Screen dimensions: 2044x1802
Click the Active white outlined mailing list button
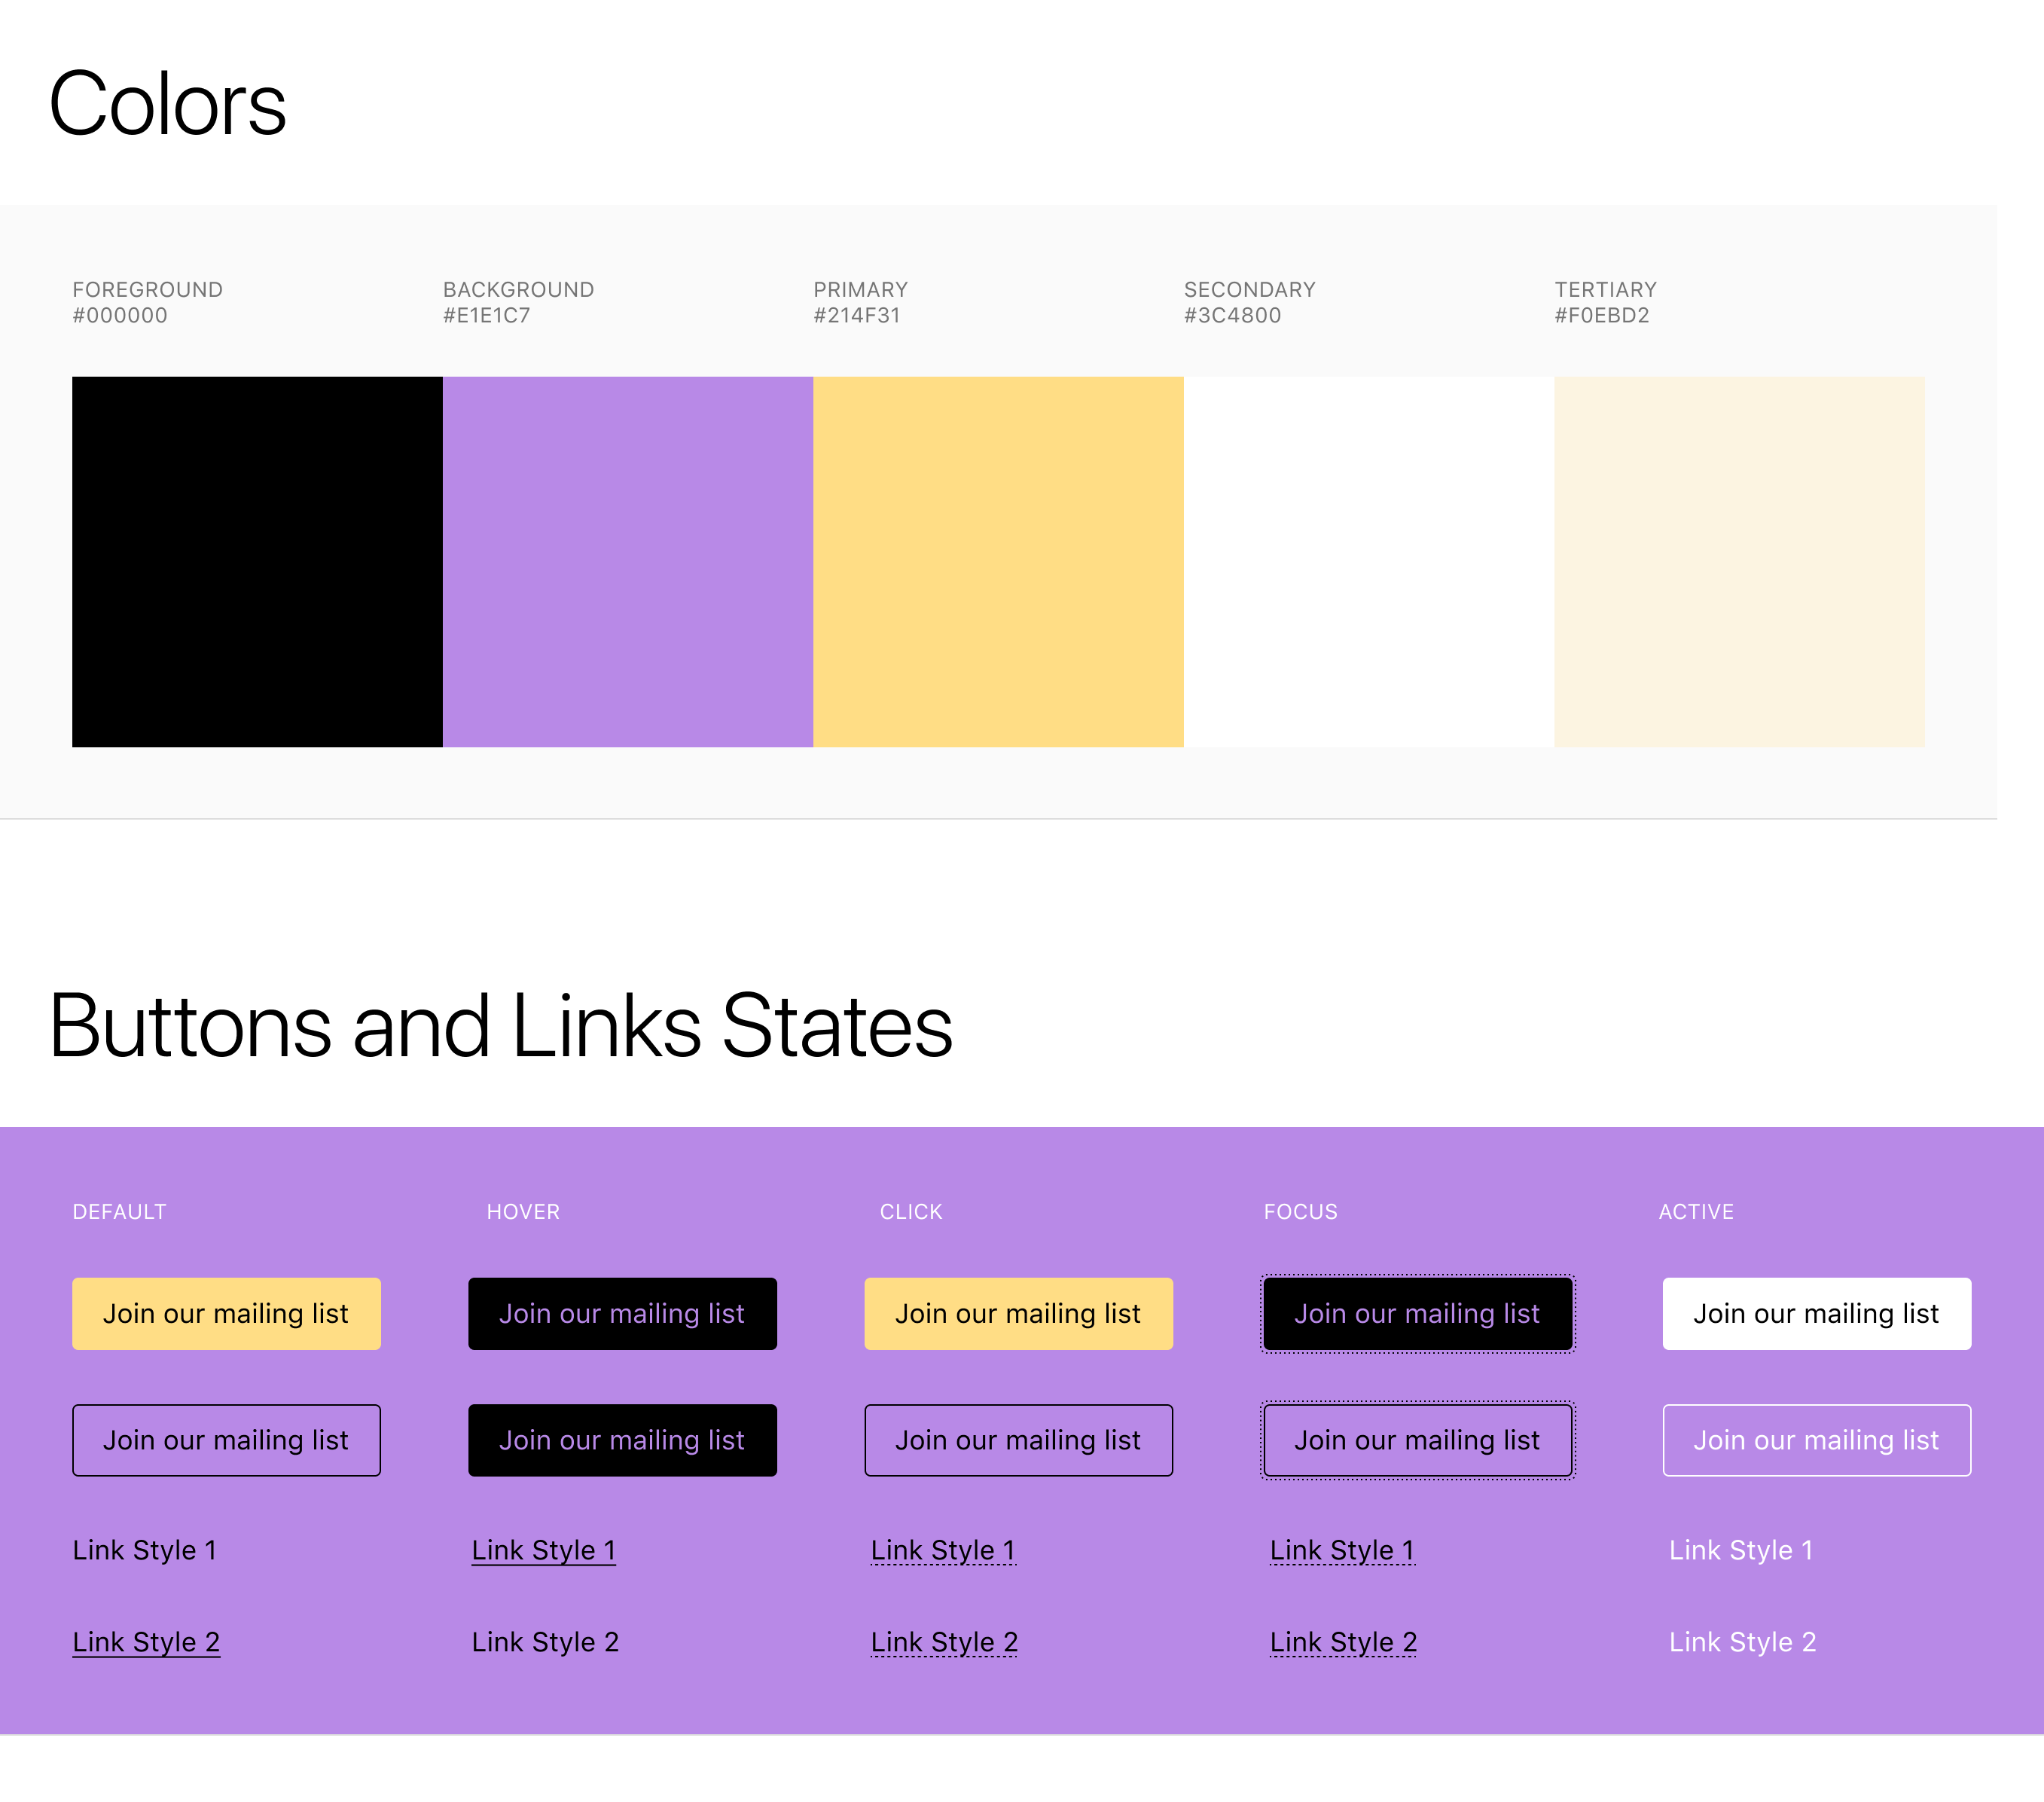1816,1440
